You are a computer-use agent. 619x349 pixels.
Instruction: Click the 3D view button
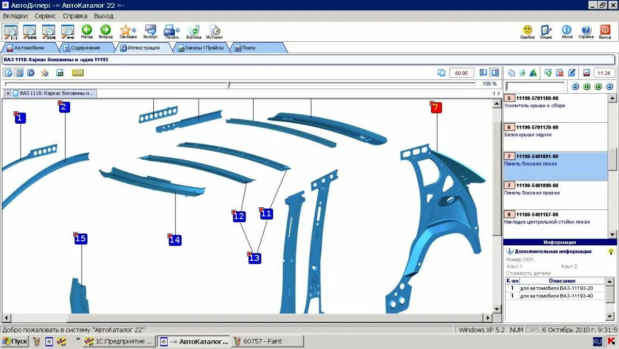[78, 73]
